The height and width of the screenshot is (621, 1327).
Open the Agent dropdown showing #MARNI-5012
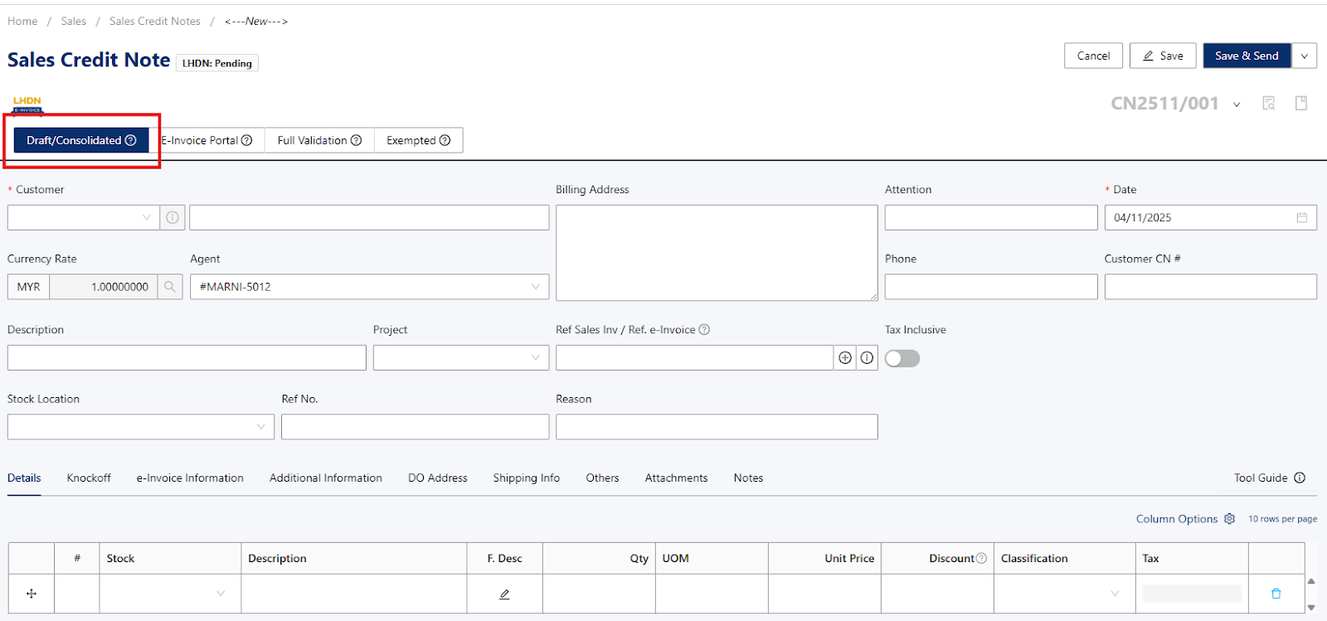pyautogui.click(x=369, y=287)
